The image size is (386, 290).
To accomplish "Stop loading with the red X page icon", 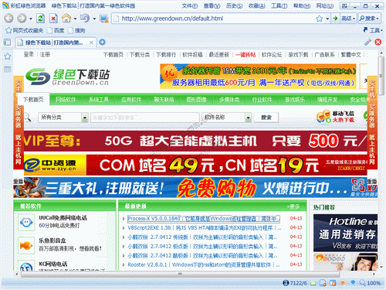I will 53,19.
